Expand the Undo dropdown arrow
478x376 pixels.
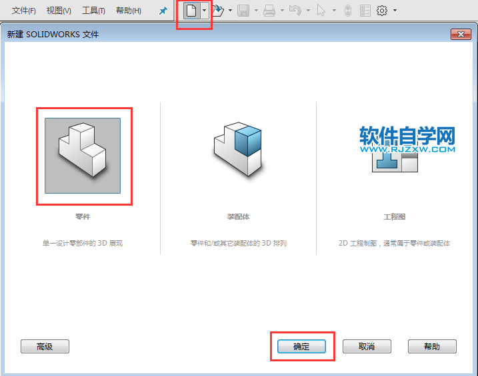pyautogui.click(x=308, y=11)
